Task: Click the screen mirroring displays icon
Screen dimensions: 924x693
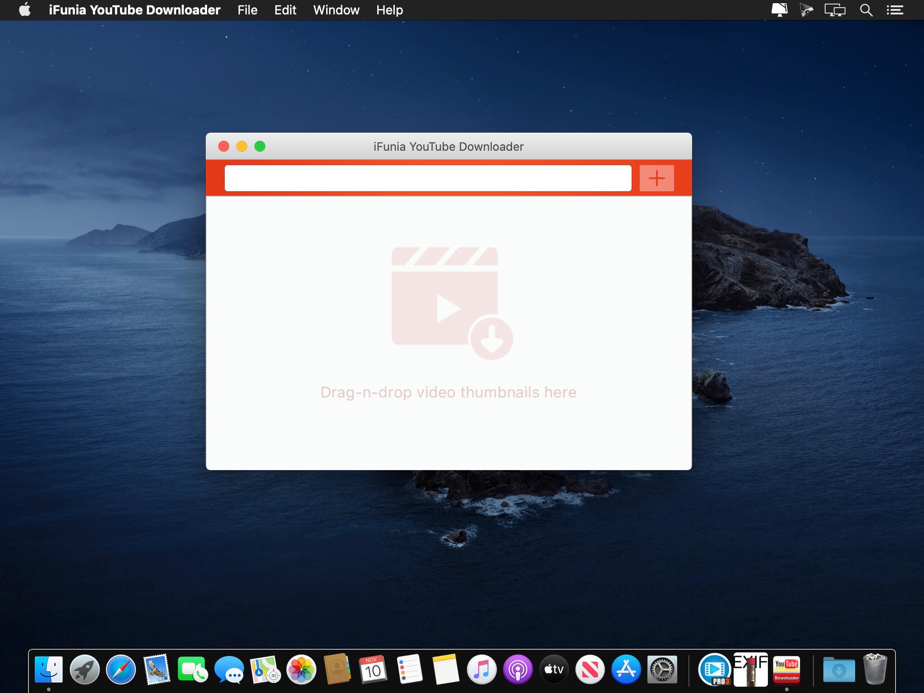Action: coord(835,10)
